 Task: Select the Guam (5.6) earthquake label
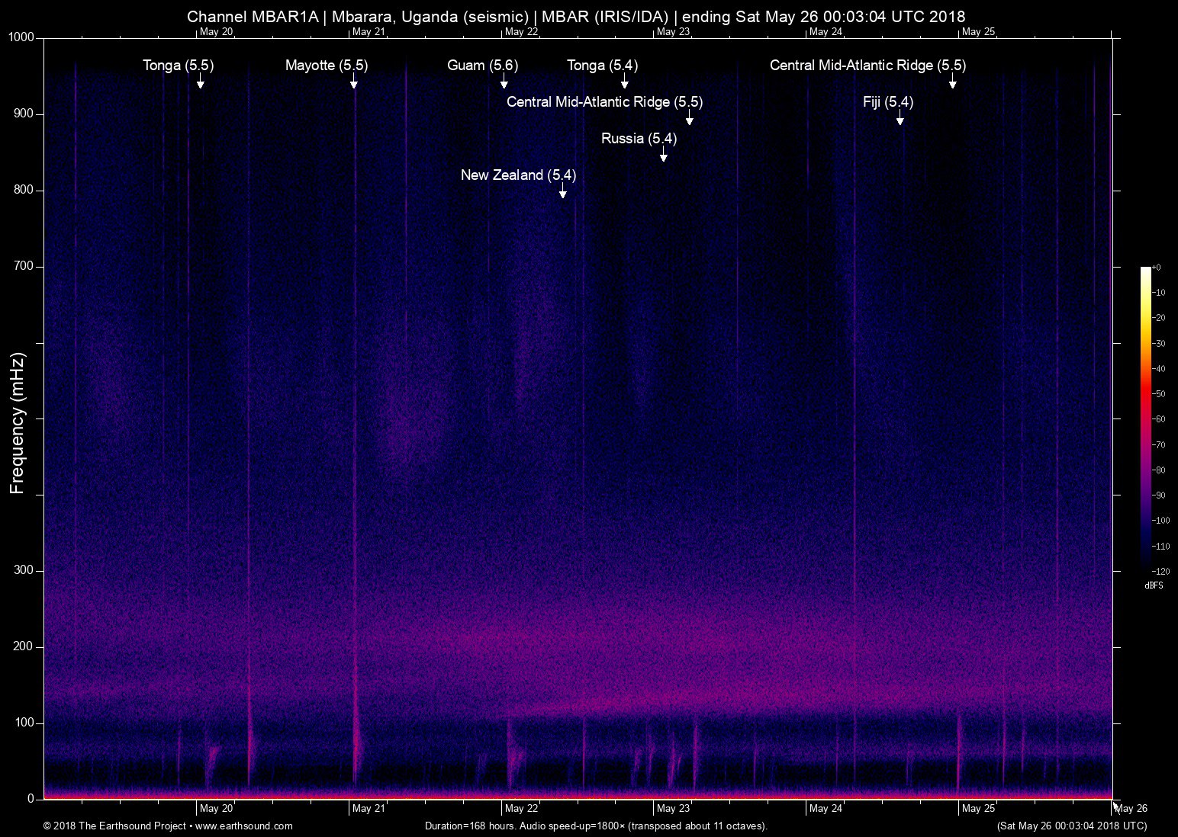(x=482, y=66)
